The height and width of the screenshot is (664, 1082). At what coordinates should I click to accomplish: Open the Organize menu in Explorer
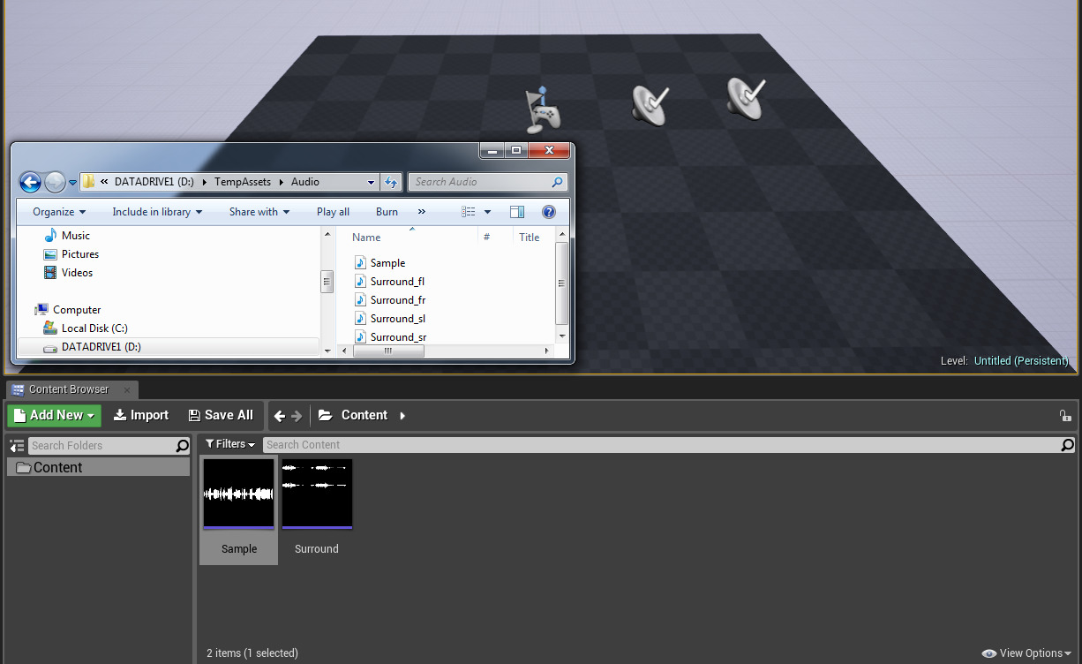click(59, 212)
